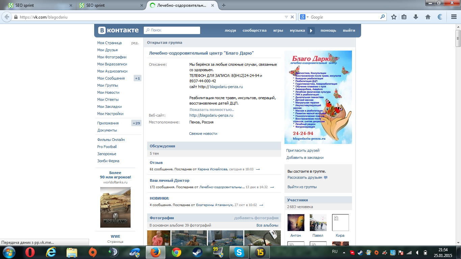Open the Firefox bookmarks list icon
The width and height of the screenshot is (461, 259).
click(404, 17)
